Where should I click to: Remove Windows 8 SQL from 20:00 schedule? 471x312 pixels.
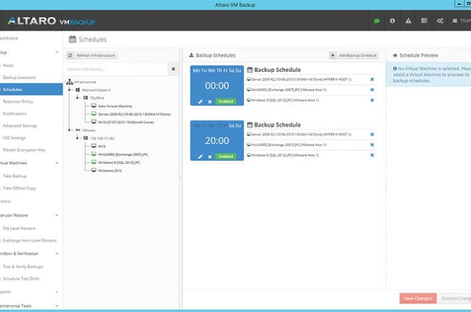tap(372, 155)
